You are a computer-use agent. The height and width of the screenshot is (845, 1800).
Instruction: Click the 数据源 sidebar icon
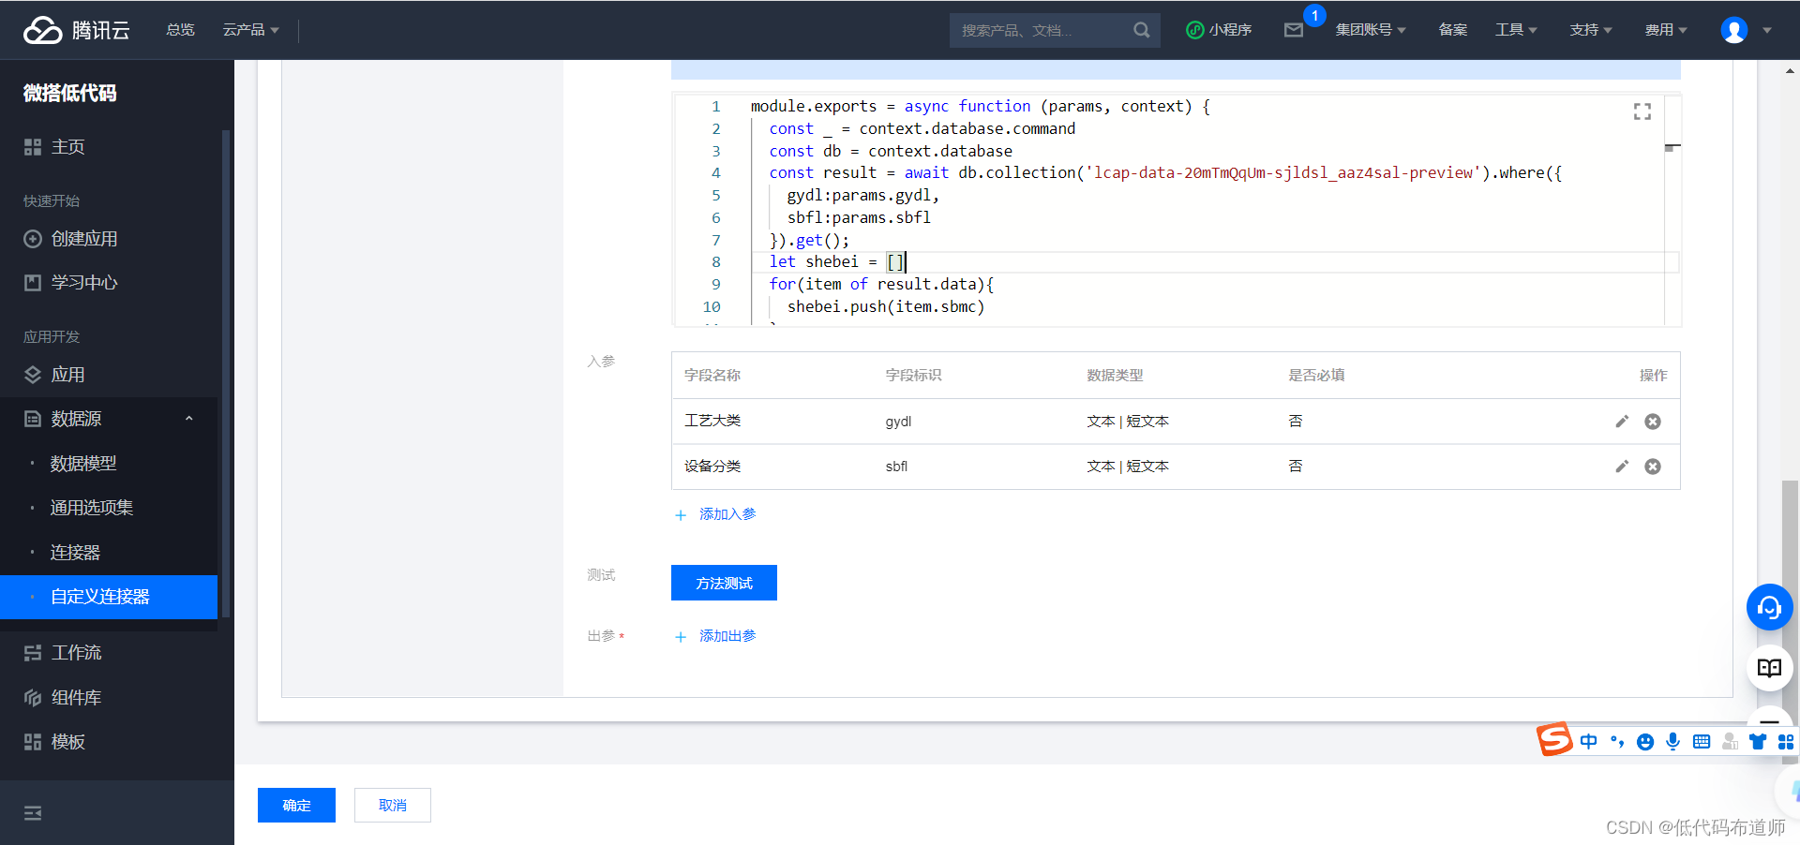[33, 419]
